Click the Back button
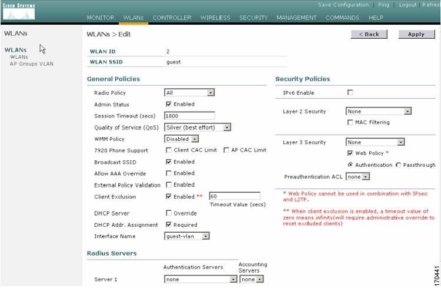This screenshot has width=441, height=289. coord(369,34)
